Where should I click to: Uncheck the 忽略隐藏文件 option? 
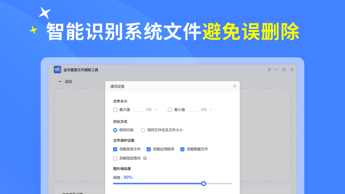[x=182, y=149]
